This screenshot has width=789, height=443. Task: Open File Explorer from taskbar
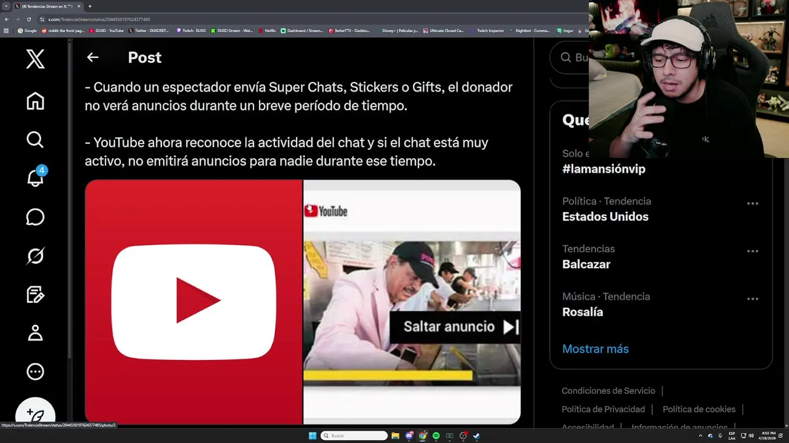pos(395,436)
